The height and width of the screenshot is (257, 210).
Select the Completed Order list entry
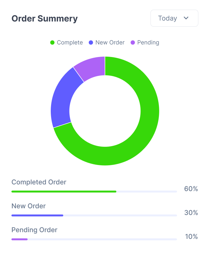click(x=39, y=182)
